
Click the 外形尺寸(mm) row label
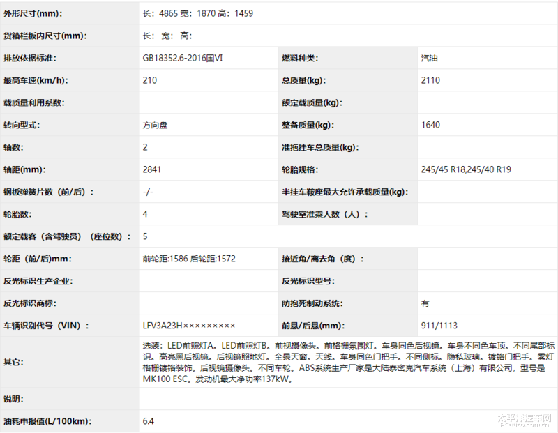pos(34,13)
